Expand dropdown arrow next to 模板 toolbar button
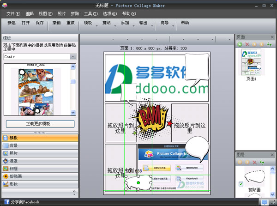Image resolution: width=277 pixels, height=206 pixels. point(96,26)
